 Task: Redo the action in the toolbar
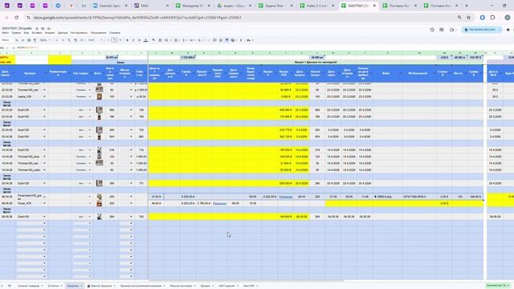[x=22, y=40]
